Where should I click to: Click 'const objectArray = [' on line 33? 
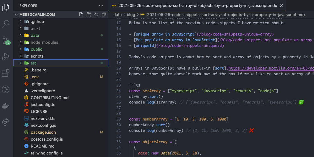tap(153, 142)
